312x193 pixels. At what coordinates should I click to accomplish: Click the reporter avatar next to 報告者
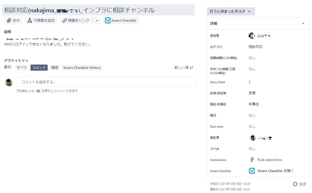[252, 138]
